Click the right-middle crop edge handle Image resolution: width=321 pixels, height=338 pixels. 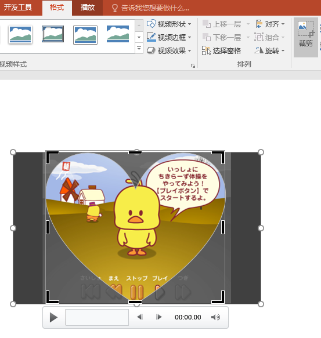[223, 227]
